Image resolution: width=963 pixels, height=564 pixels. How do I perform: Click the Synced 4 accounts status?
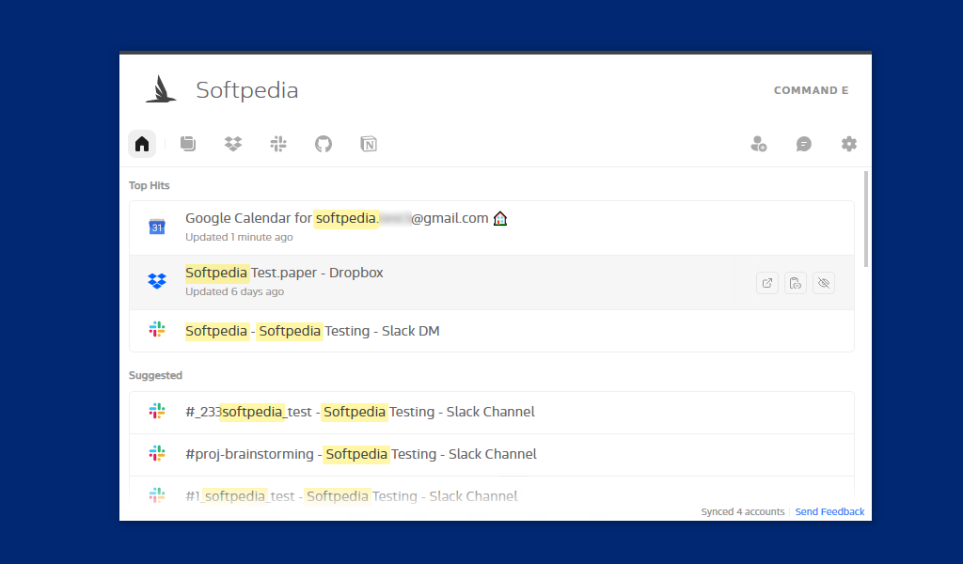(743, 512)
